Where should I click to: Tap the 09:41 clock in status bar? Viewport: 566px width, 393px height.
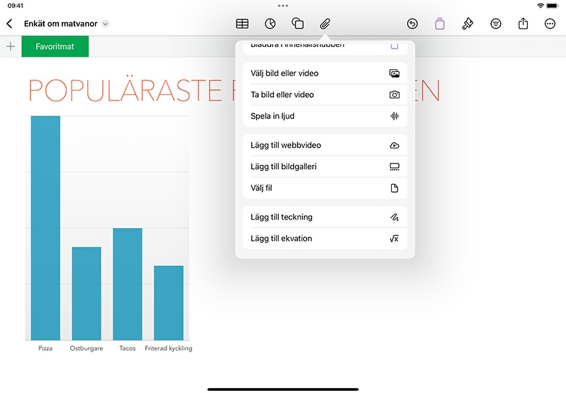pyautogui.click(x=15, y=6)
